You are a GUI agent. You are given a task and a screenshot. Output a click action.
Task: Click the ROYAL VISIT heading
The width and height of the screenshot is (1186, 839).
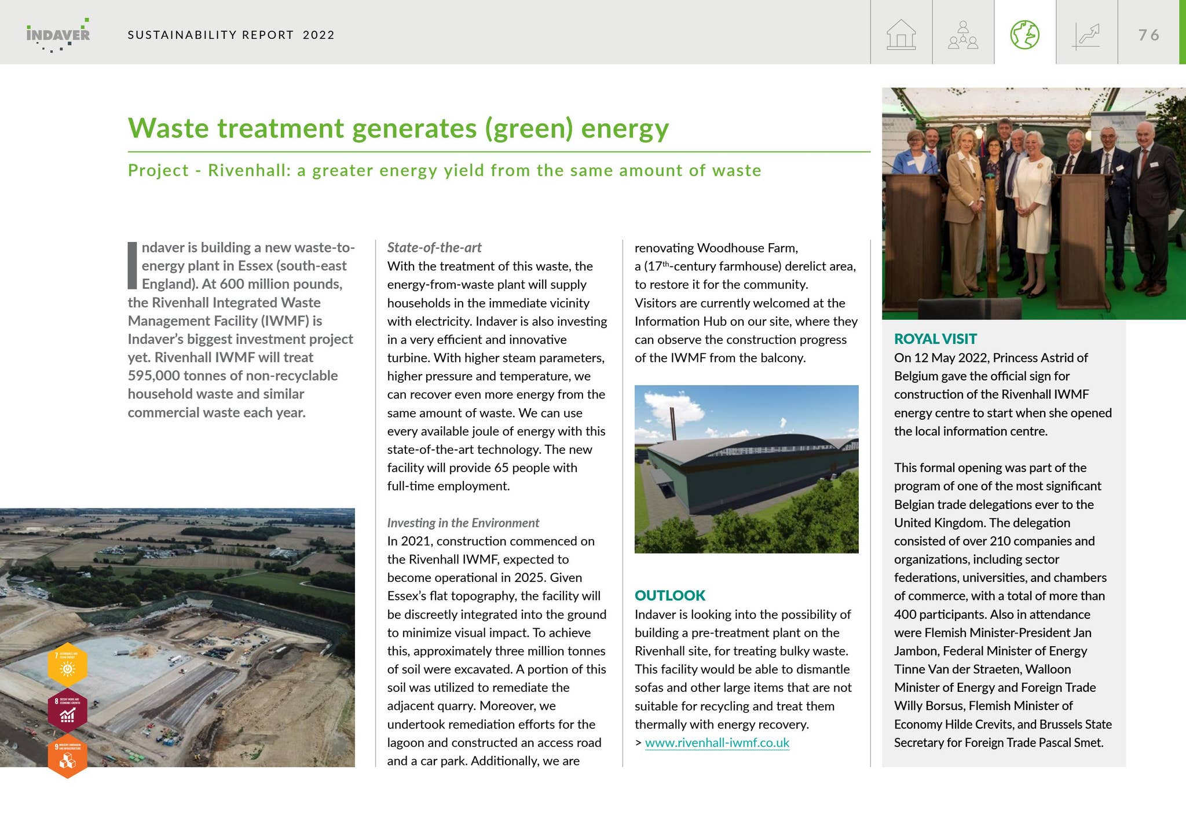click(935, 339)
